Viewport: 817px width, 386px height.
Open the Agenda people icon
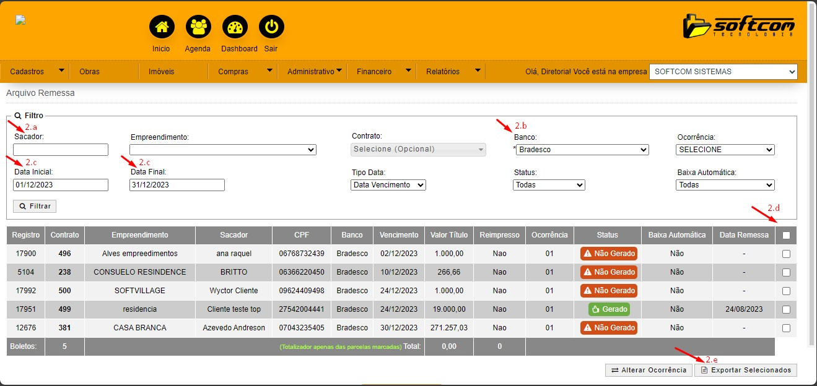pos(198,27)
